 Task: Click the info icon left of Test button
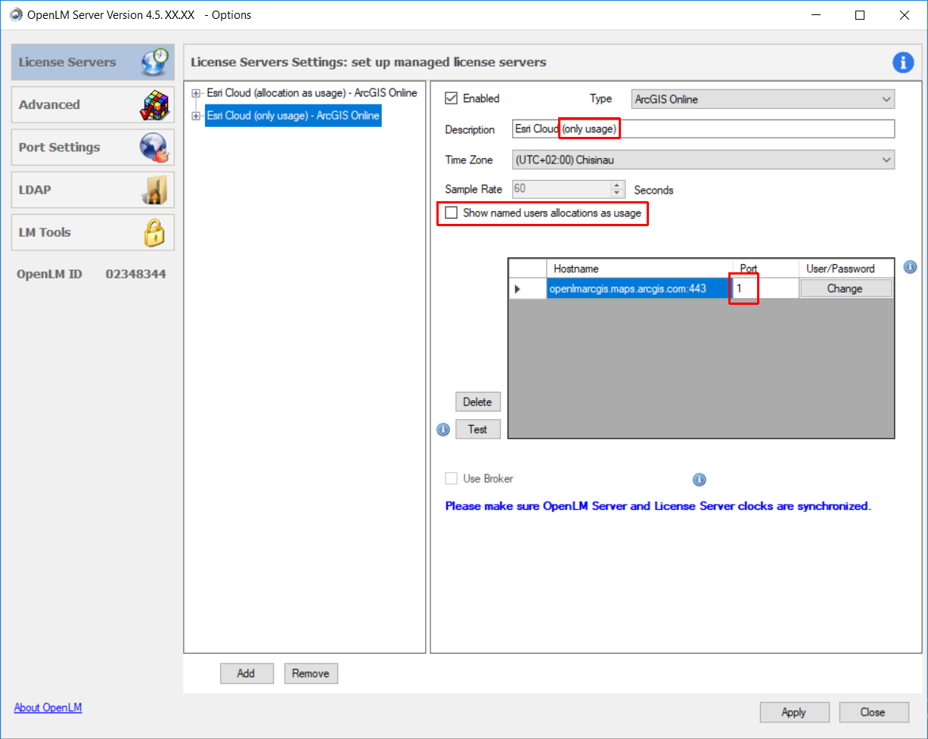(x=444, y=430)
